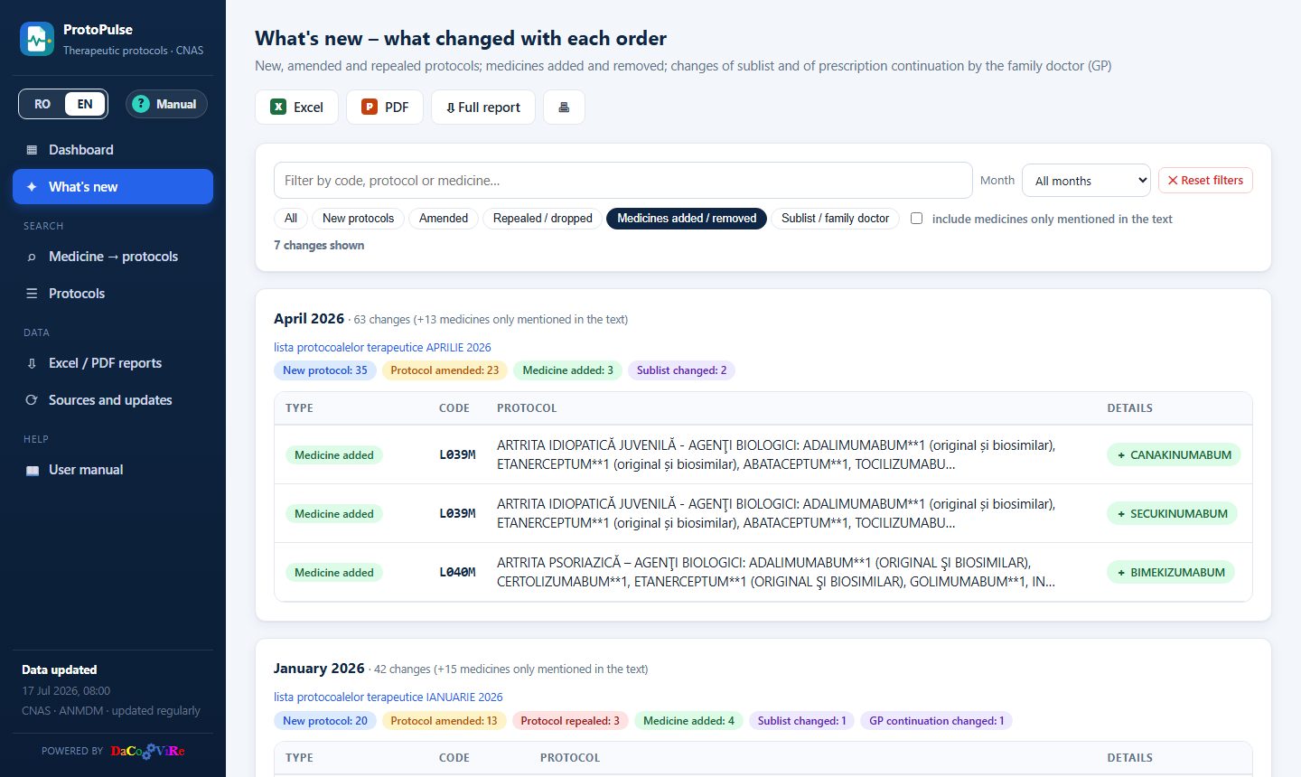
Task: Click April's New protocol: 35 badge
Action: tap(325, 370)
